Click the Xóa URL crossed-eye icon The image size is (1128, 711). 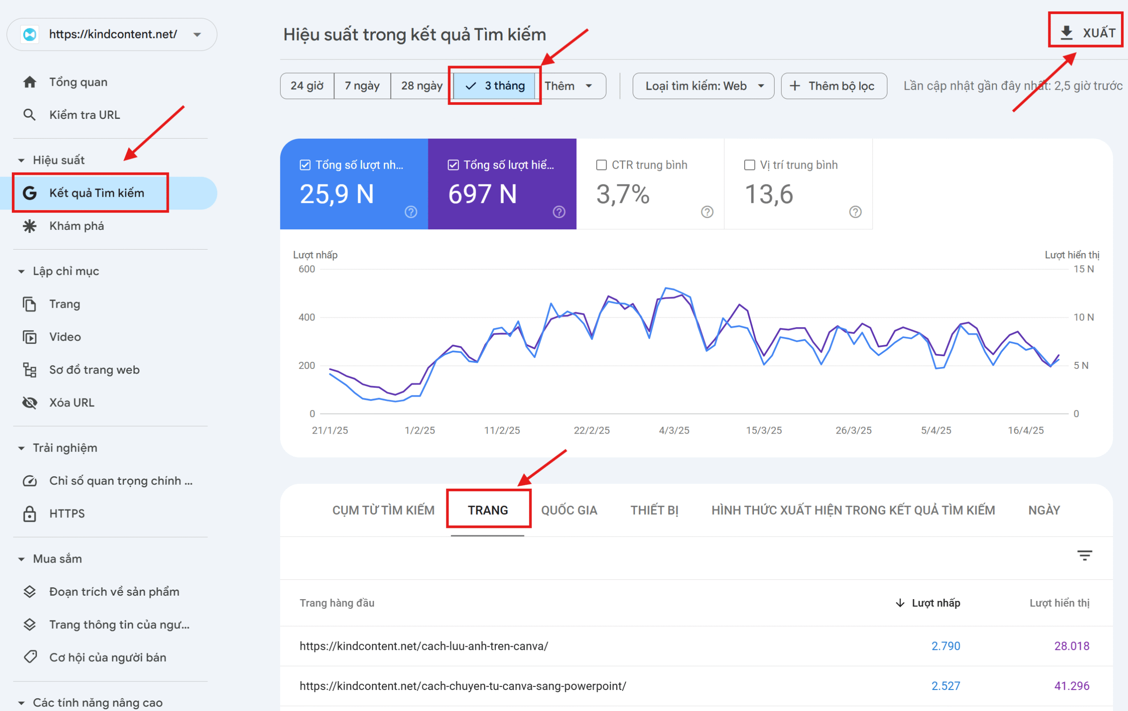tap(30, 402)
